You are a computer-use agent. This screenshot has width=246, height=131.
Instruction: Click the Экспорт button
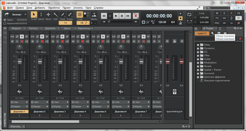pos(16,15)
